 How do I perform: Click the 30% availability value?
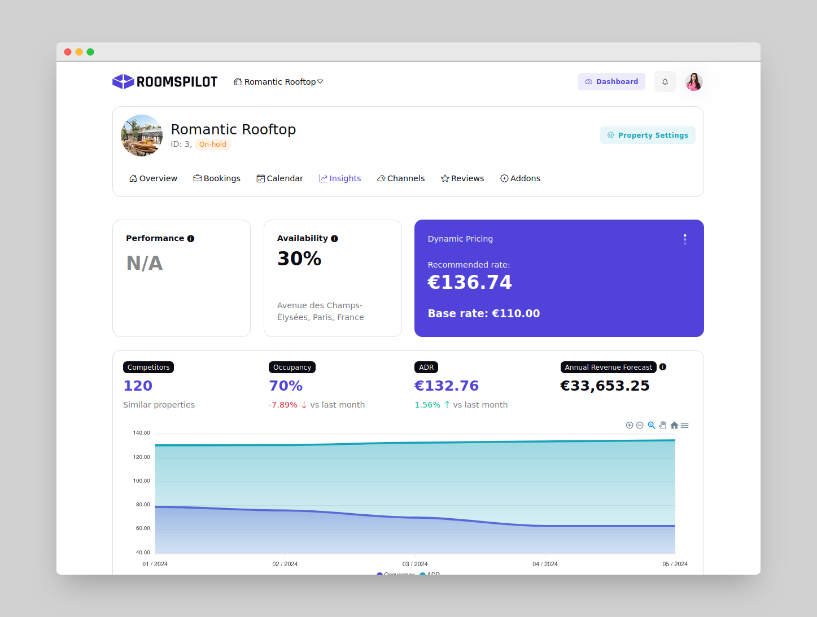[x=299, y=259]
